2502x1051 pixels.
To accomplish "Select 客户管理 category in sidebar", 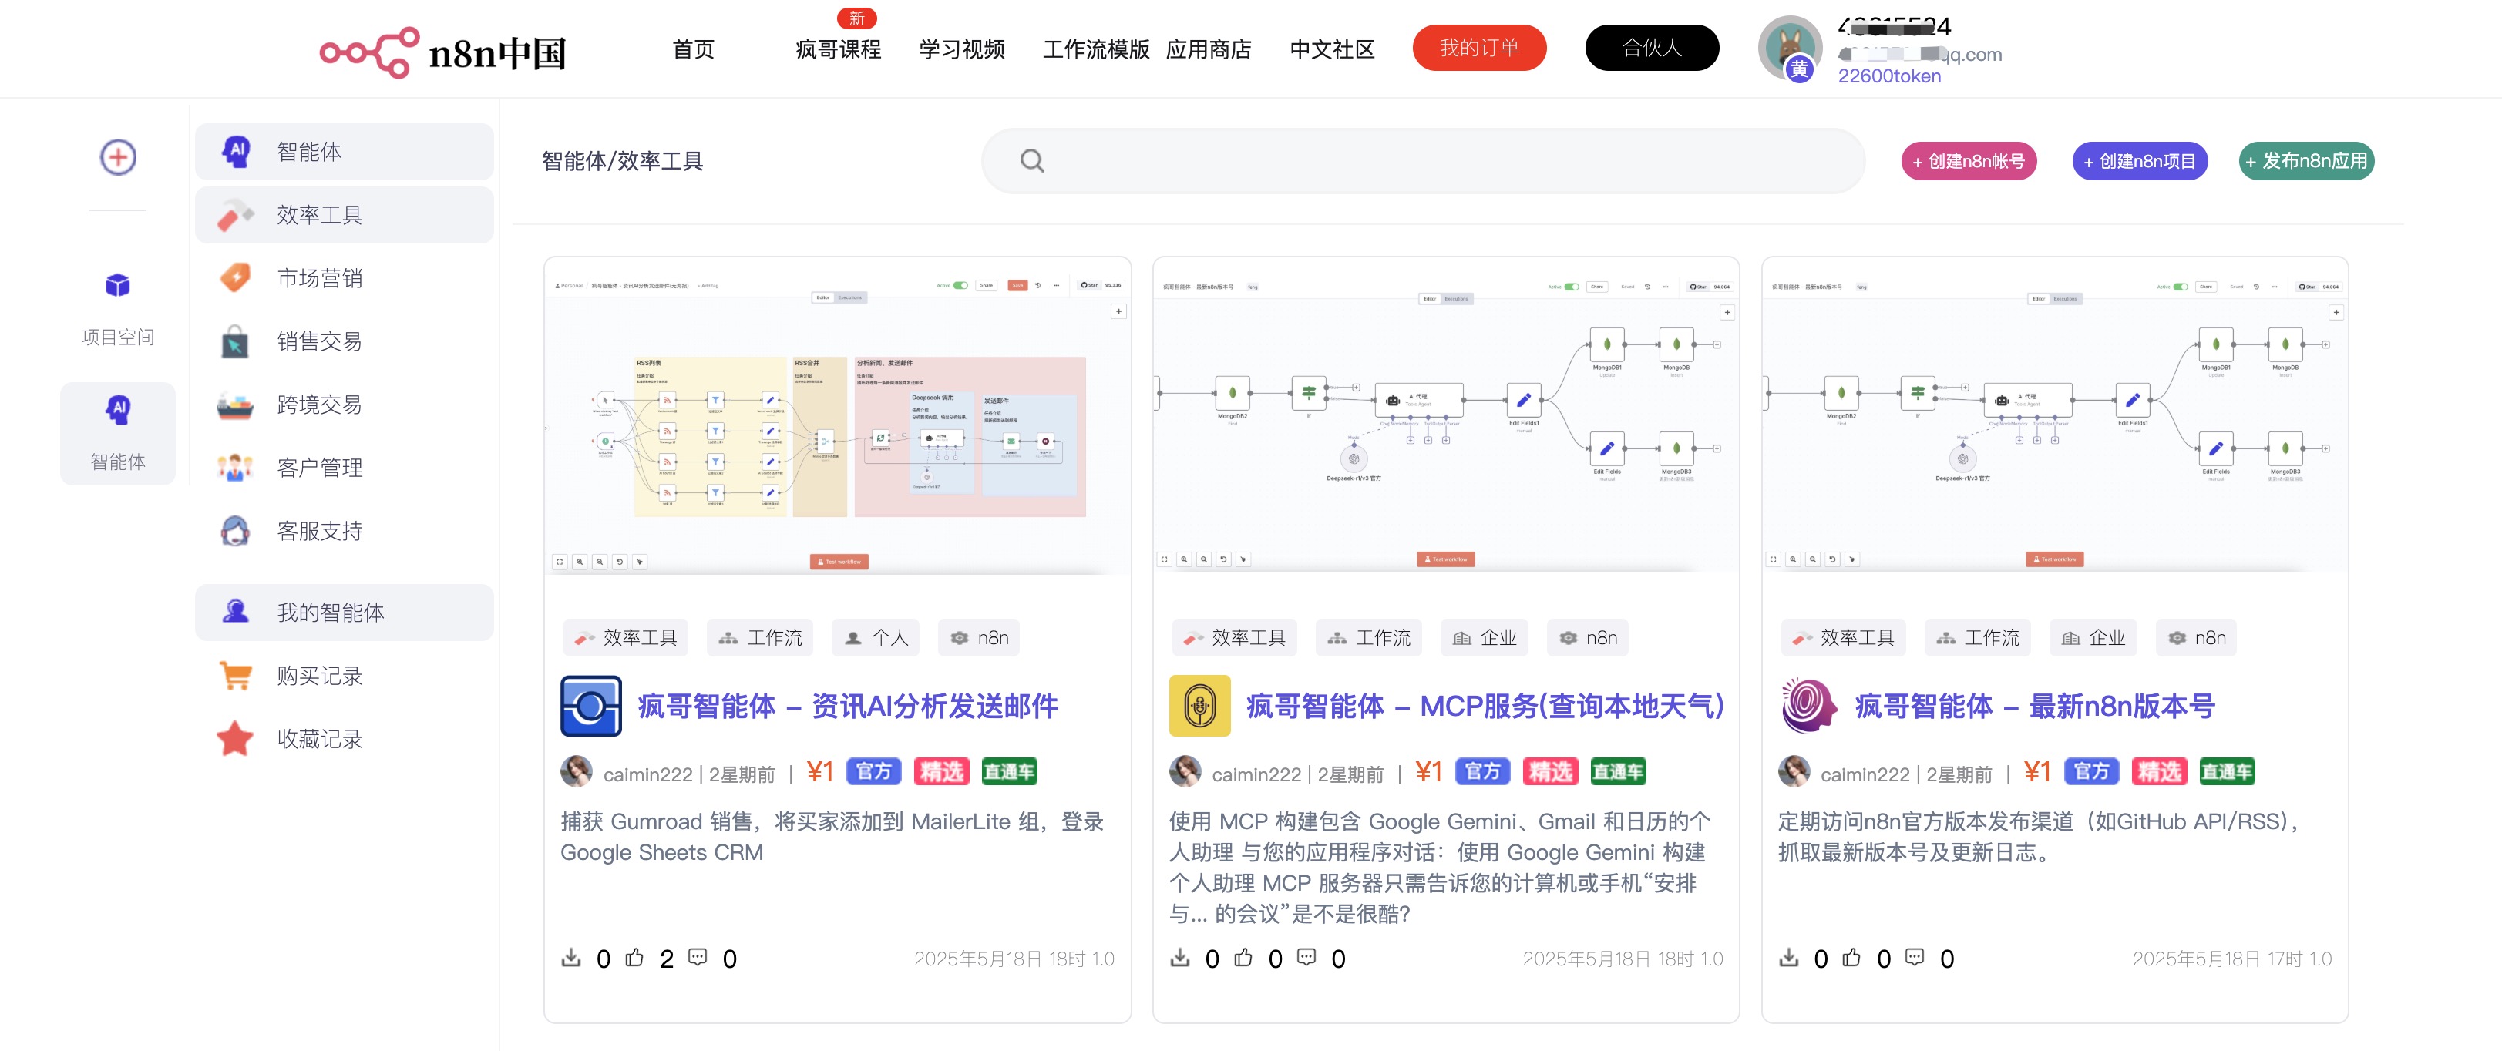I will [x=344, y=467].
